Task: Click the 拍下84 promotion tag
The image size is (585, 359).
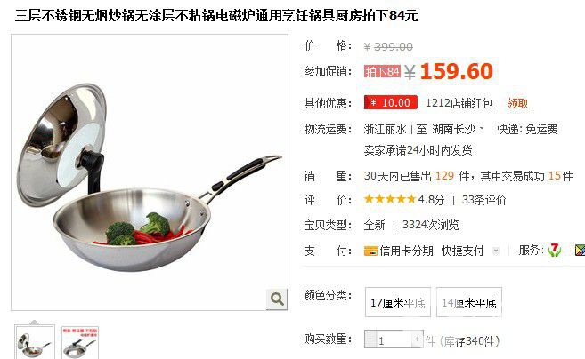Action: (382, 71)
